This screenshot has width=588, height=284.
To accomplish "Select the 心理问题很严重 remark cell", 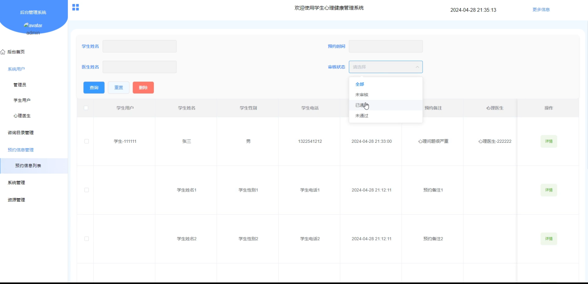I will 433,141.
